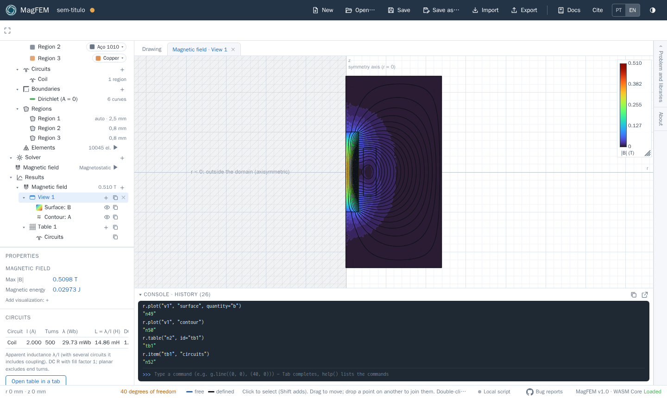Click Open table in a tab
The height and width of the screenshot is (398, 667).
[36, 380]
